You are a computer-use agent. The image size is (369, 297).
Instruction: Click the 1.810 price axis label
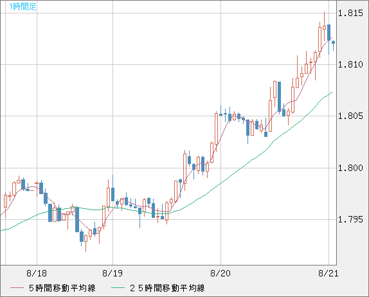coord(350,64)
